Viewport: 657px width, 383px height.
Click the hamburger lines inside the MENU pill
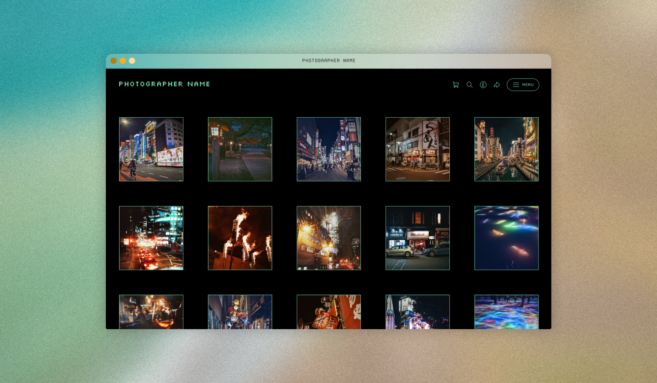coord(516,84)
